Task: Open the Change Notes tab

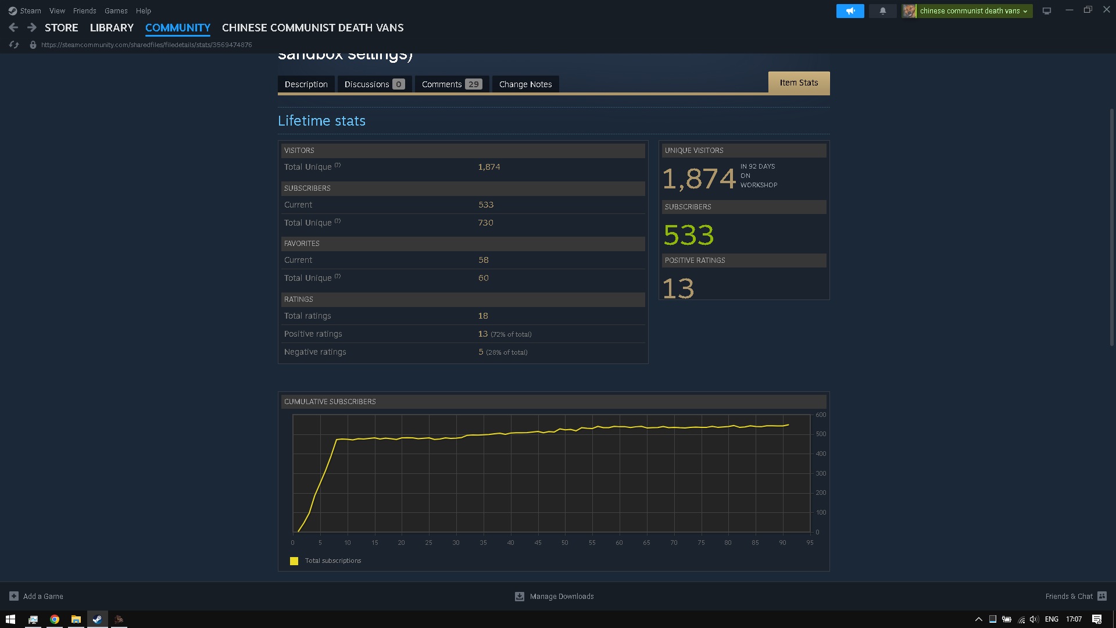Action: tap(525, 84)
